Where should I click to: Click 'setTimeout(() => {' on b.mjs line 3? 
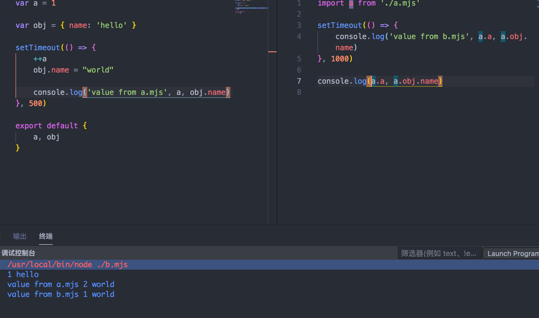(358, 25)
